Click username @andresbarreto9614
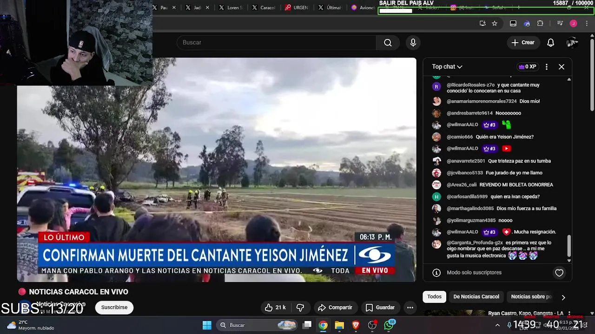595x334 pixels. pyautogui.click(x=469, y=113)
